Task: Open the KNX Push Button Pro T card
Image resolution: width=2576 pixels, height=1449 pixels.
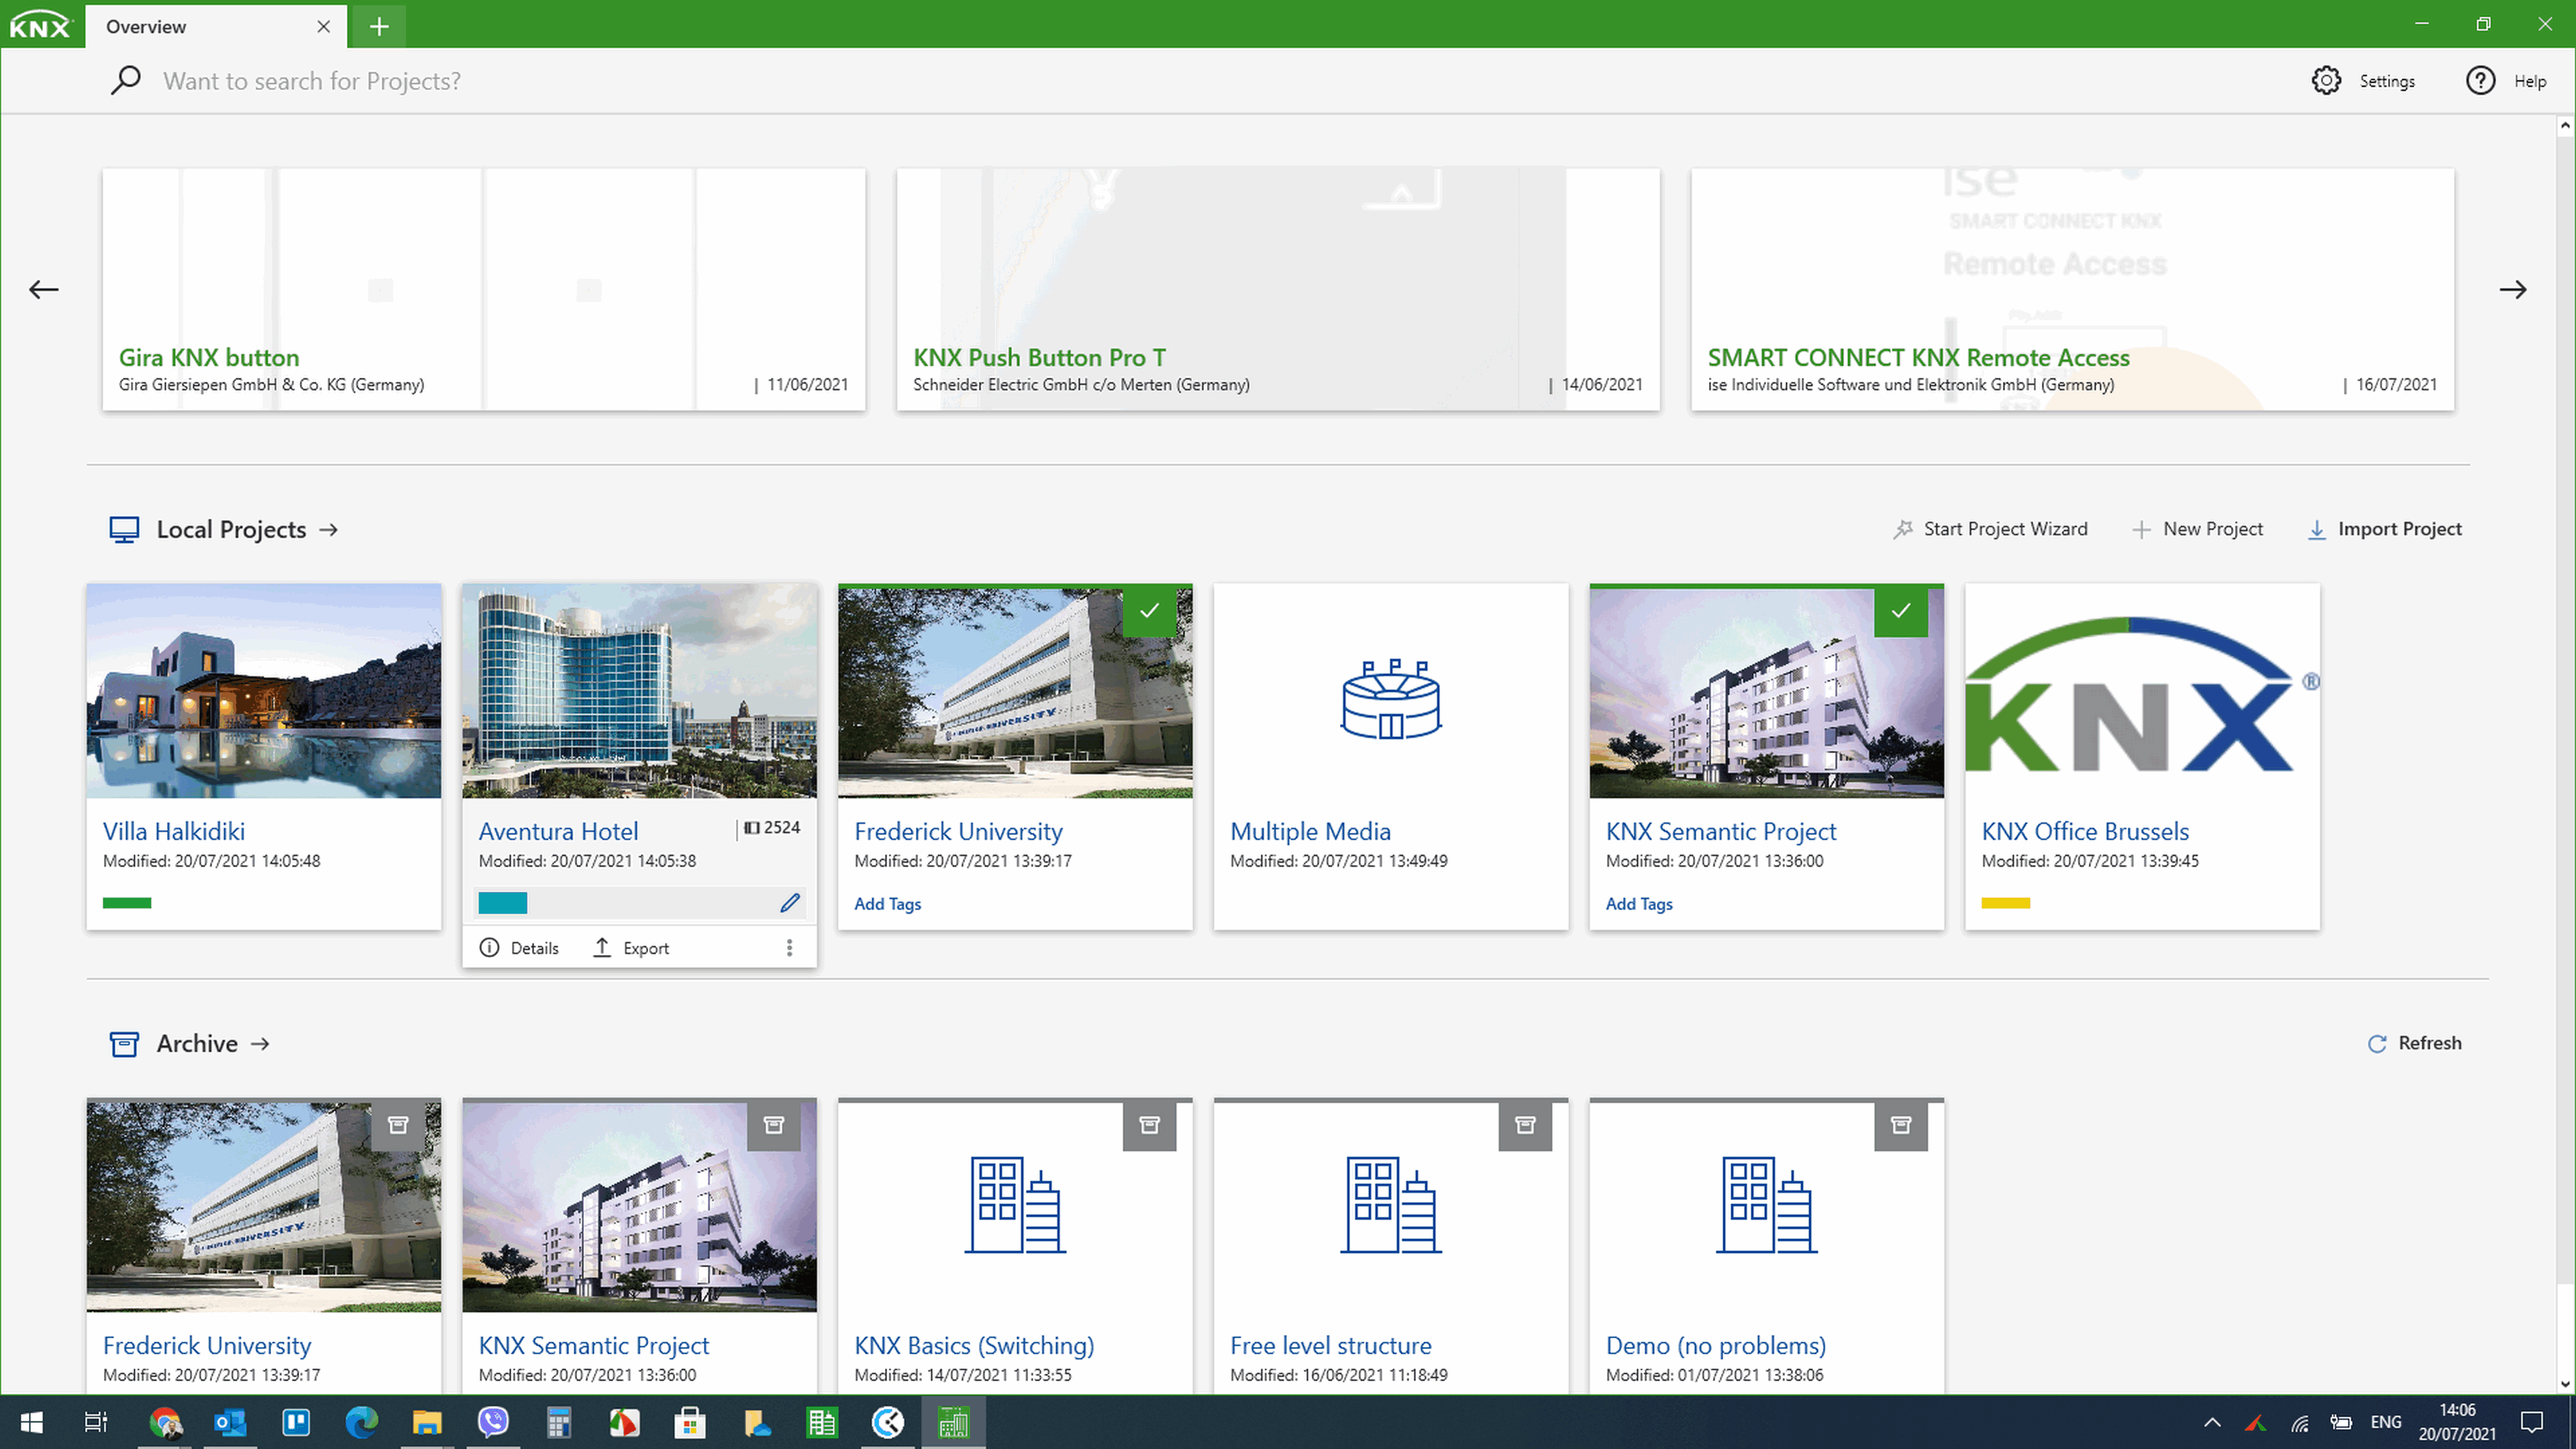Action: [1278, 289]
